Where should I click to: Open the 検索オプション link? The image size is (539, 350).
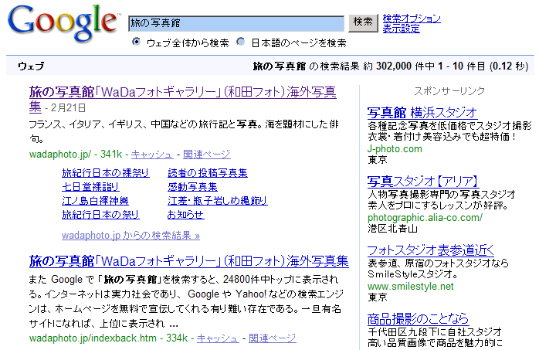click(x=412, y=19)
